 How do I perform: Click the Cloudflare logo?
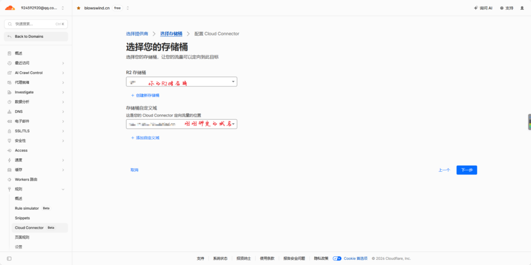[x=10, y=8]
